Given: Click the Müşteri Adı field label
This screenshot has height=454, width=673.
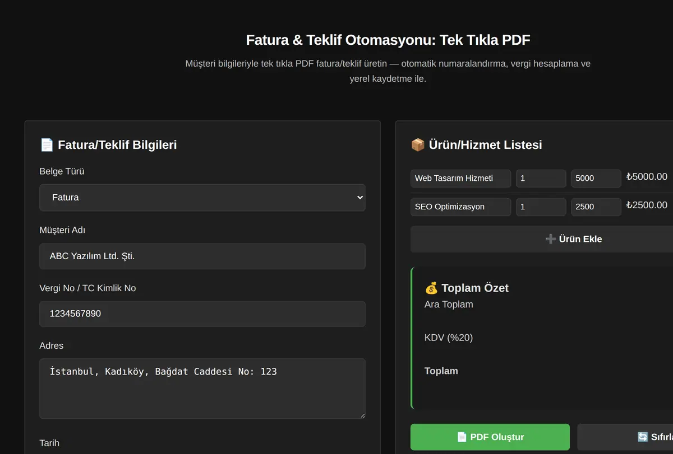Looking at the screenshot, I should point(62,230).
